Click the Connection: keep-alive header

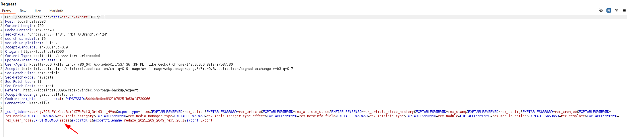coord(27,103)
